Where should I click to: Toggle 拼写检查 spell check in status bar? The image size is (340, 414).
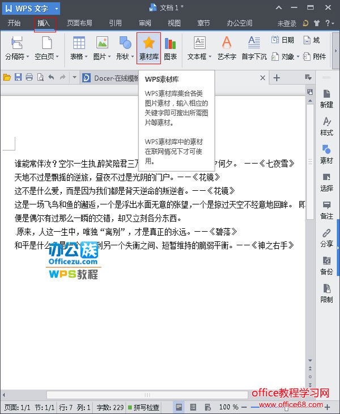pos(144,407)
